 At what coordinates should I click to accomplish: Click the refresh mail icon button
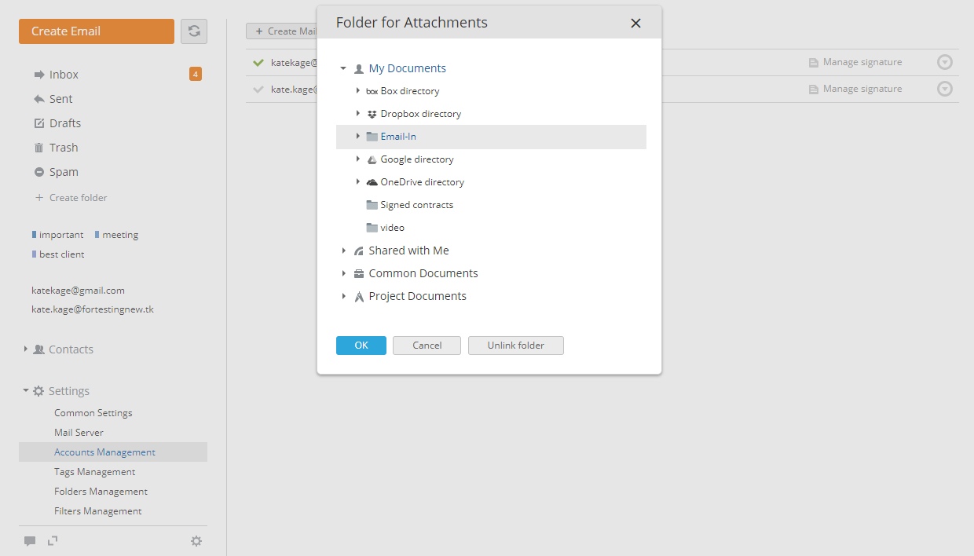(194, 31)
